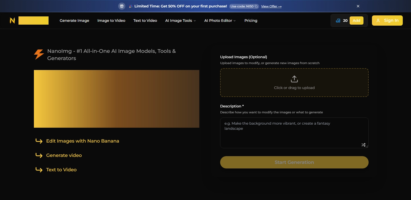This screenshot has width=411, height=200.
Task: Go to the Pricing page
Action: (x=251, y=21)
